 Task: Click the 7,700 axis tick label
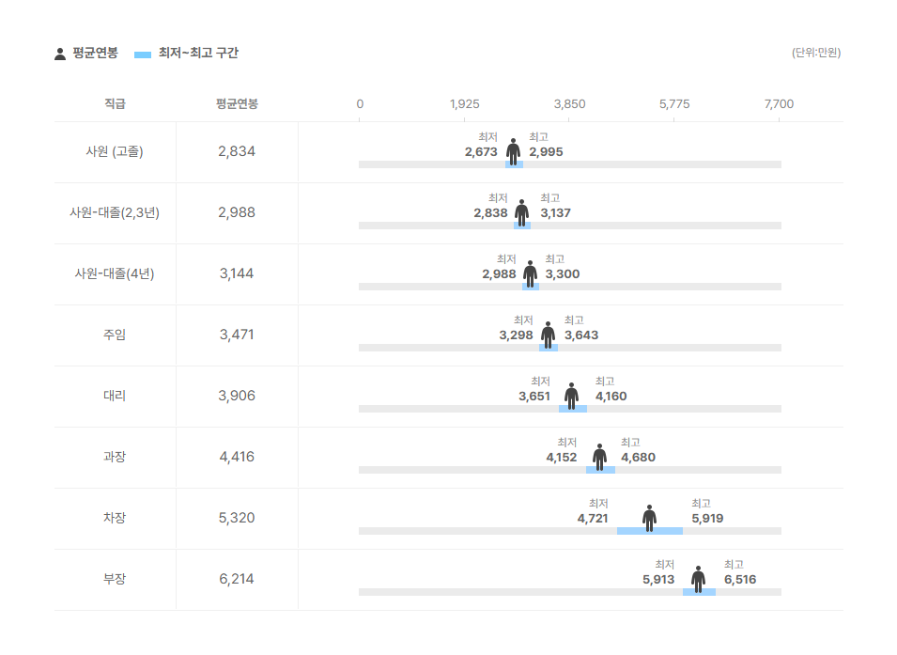pyautogui.click(x=779, y=103)
